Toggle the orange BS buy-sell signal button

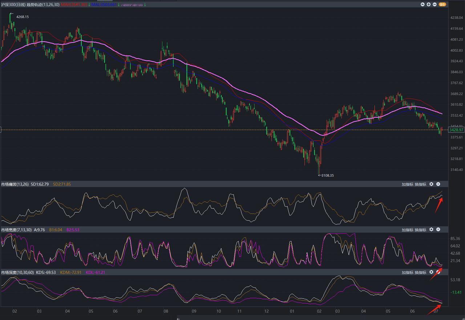pyautogui.click(x=442, y=4)
